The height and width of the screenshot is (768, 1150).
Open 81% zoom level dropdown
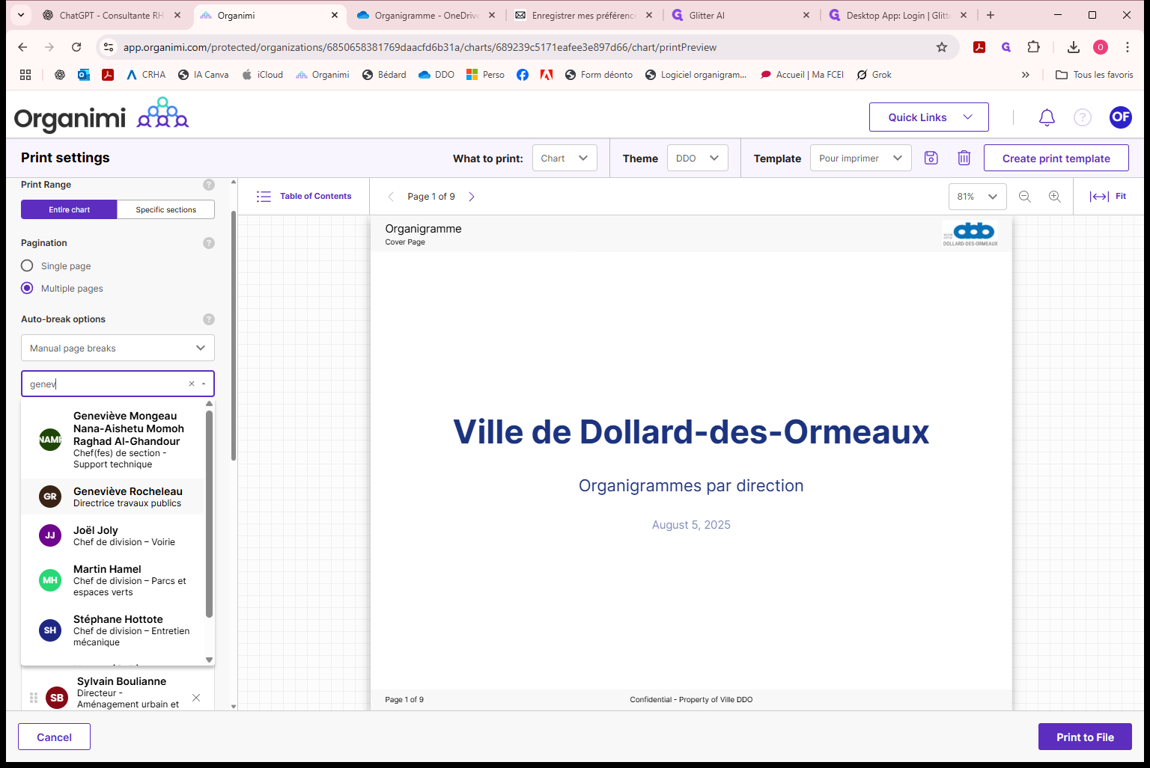pos(978,197)
